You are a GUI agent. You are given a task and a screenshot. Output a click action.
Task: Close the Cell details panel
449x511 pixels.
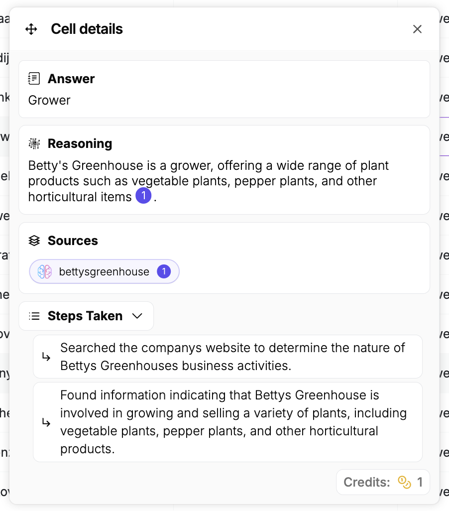pos(417,29)
